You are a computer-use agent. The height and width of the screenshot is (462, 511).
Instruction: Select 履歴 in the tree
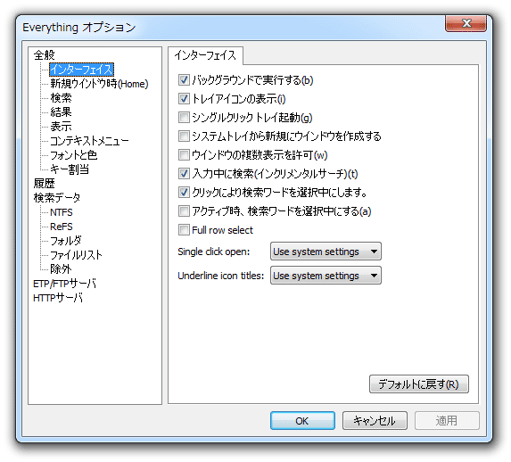[x=45, y=184]
